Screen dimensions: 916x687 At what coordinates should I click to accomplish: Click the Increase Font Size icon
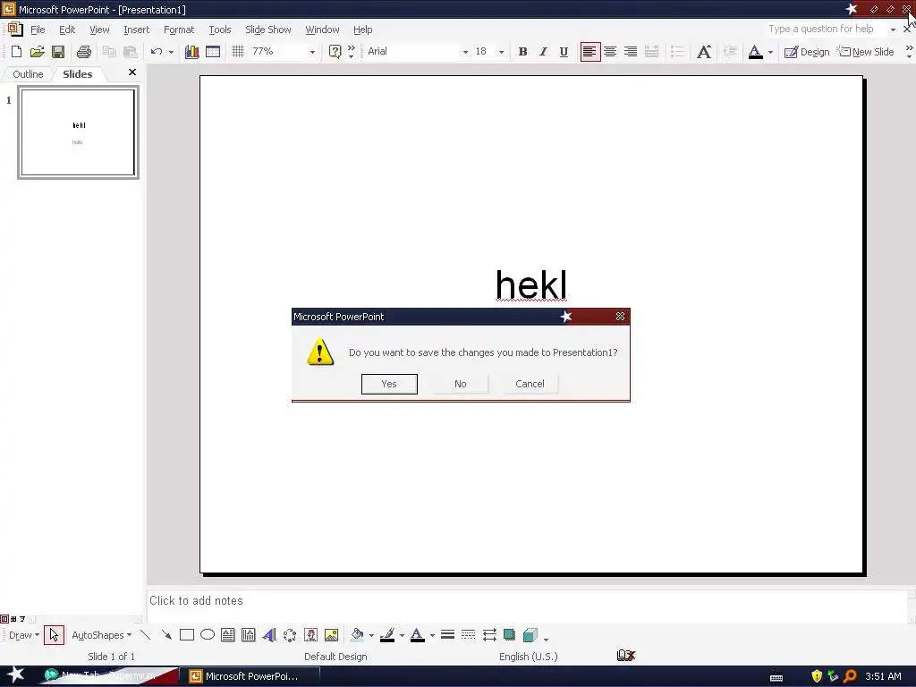click(704, 51)
